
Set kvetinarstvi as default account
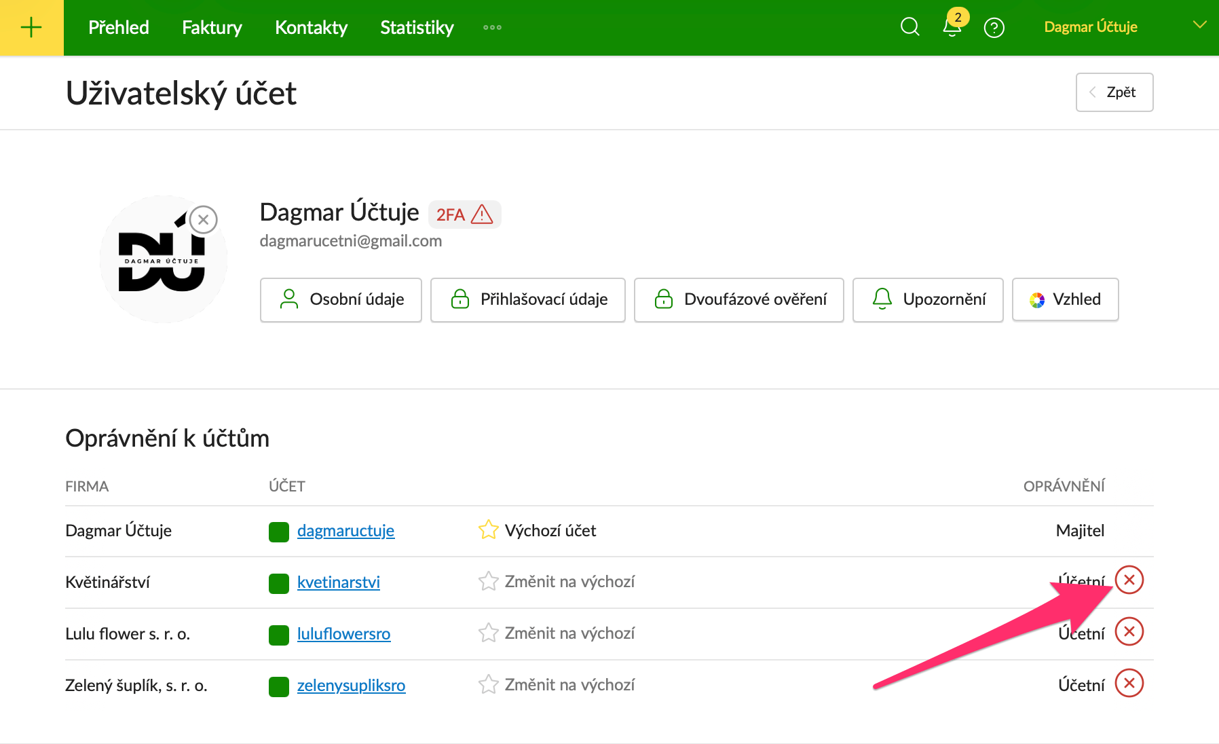tap(557, 582)
